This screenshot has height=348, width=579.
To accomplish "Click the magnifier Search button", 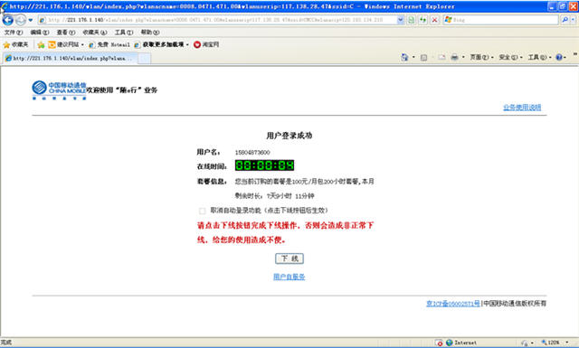I will pos(565,20).
